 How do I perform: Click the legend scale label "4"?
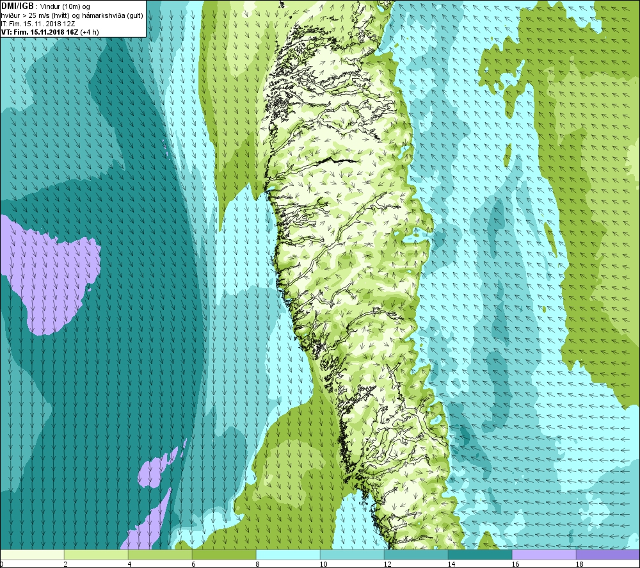(130, 564)
